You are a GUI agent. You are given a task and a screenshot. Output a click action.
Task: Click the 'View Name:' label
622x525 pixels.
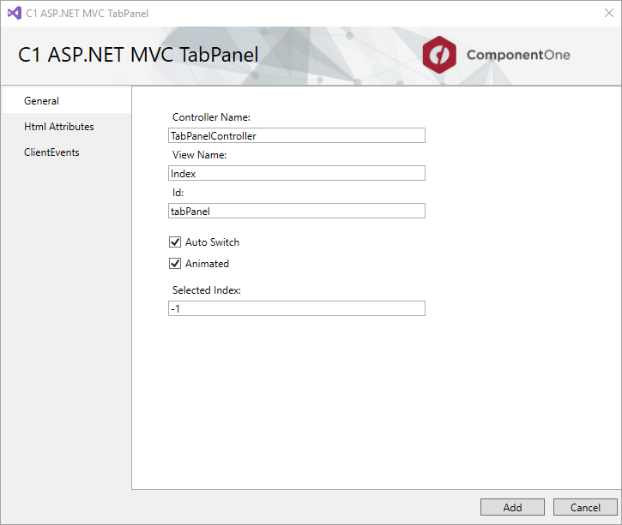(x=199, y=155)
